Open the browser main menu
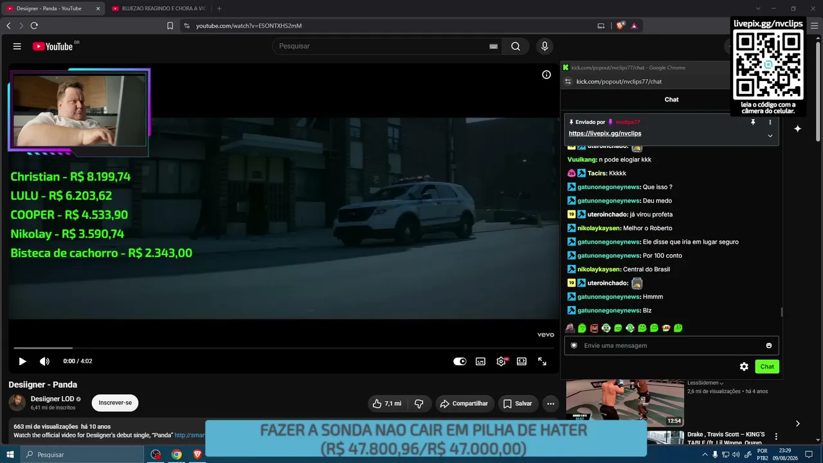The height and width of the screenshot is (463, 823). tap(815, 26)
